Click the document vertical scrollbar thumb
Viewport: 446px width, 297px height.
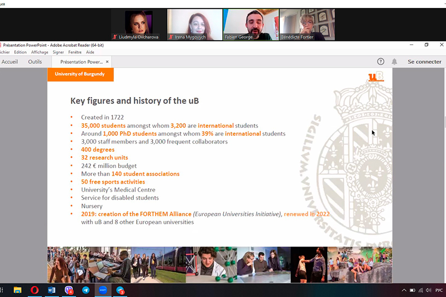[445, 122]
